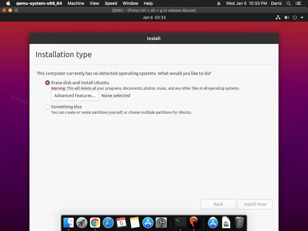Screen dimensions: 308x231
Task: Open App Store icon next to Trash
Action: pos(213,223)
